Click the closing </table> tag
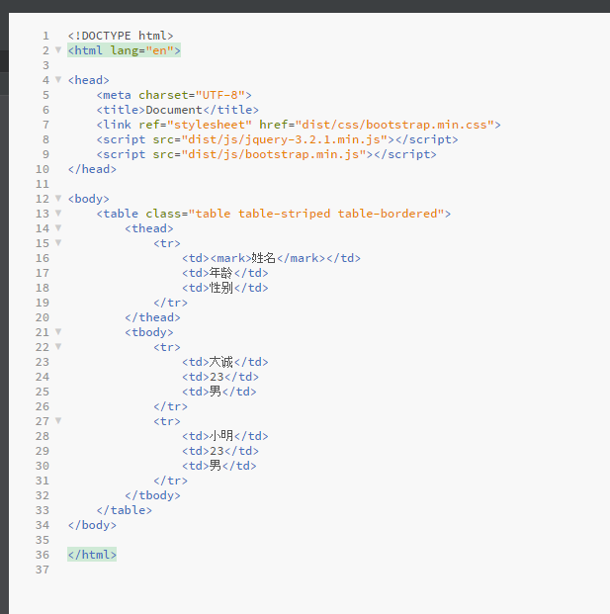 point(125,510)
